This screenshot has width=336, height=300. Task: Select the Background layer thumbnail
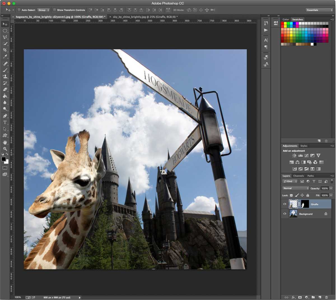click(293, 214)
